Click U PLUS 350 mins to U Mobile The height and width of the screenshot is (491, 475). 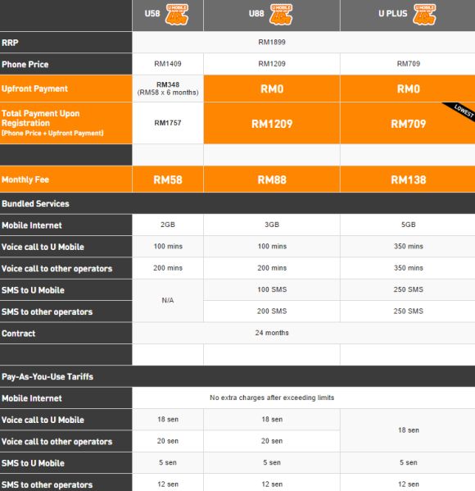pyautogui.click(x=409, y=246)
